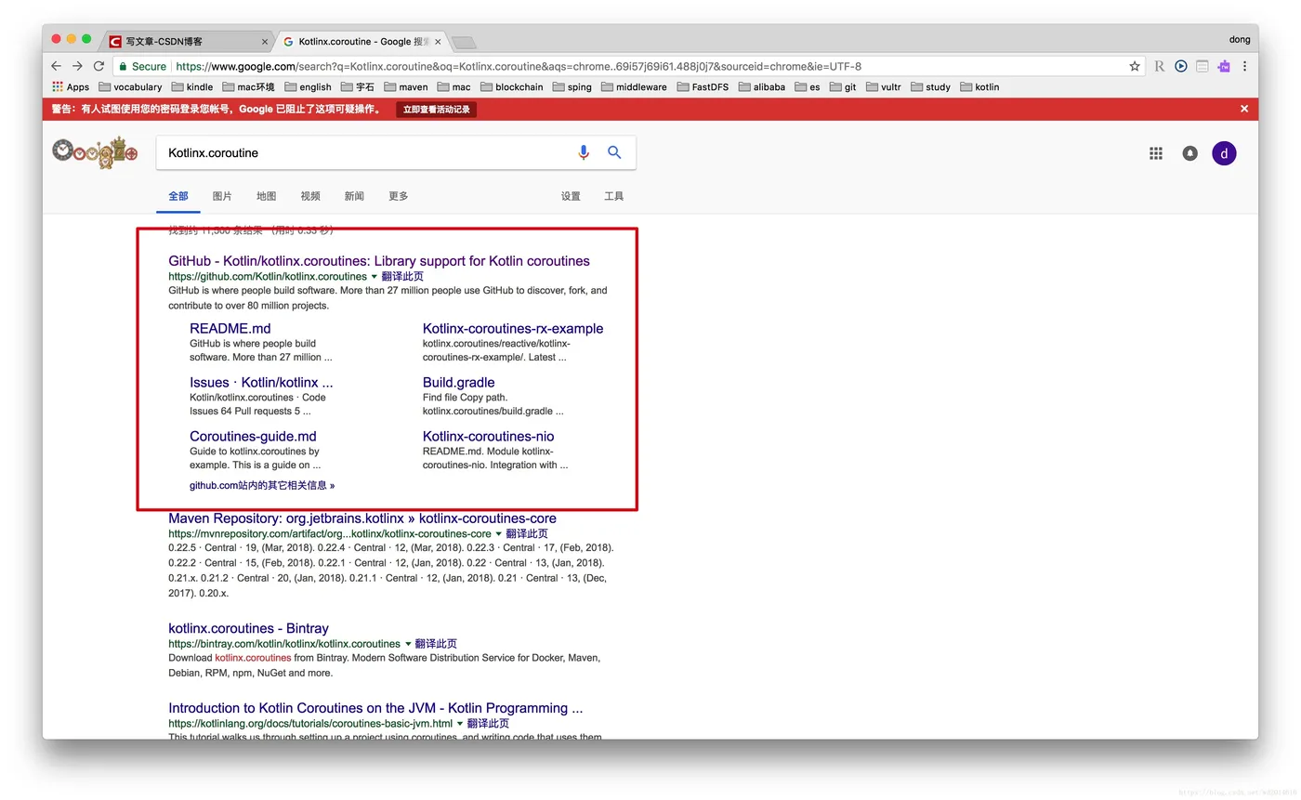The width and height of the screenshot is (1301, 800).
Task: Open the FastDFS bookmark folder
Action: (702, 86)
